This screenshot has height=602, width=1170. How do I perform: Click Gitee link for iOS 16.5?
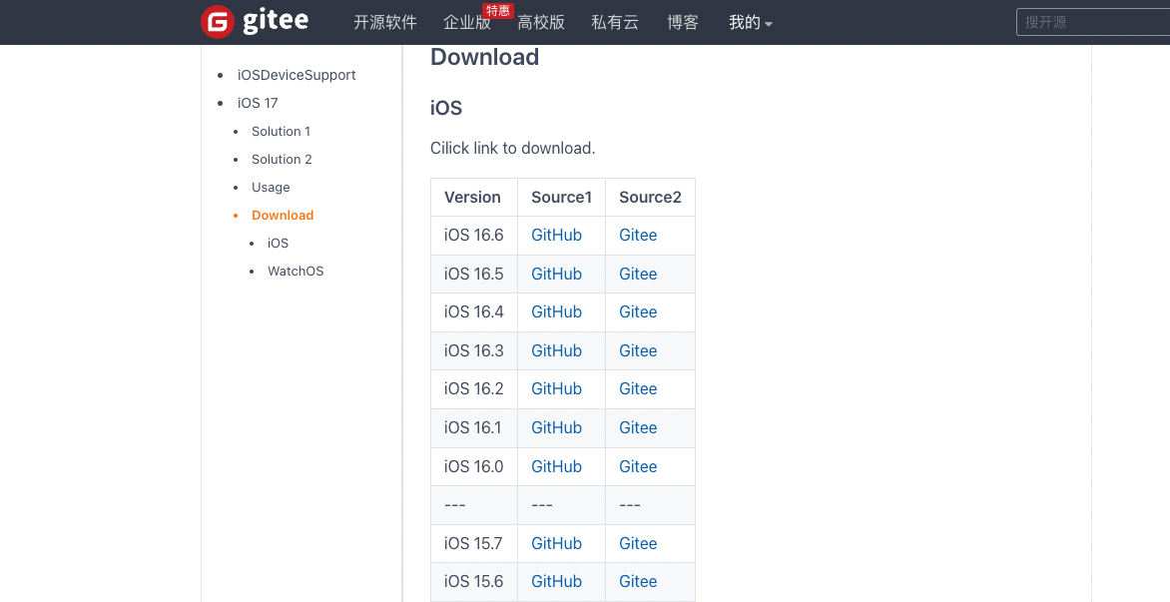pyautogui.click(x=638, y=274)
